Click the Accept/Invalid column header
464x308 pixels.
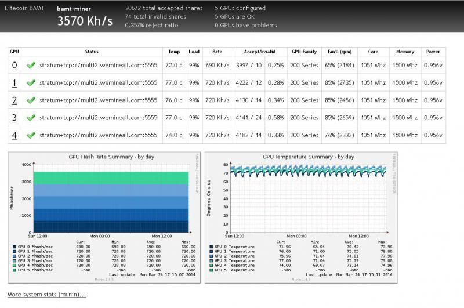(260, 52)
